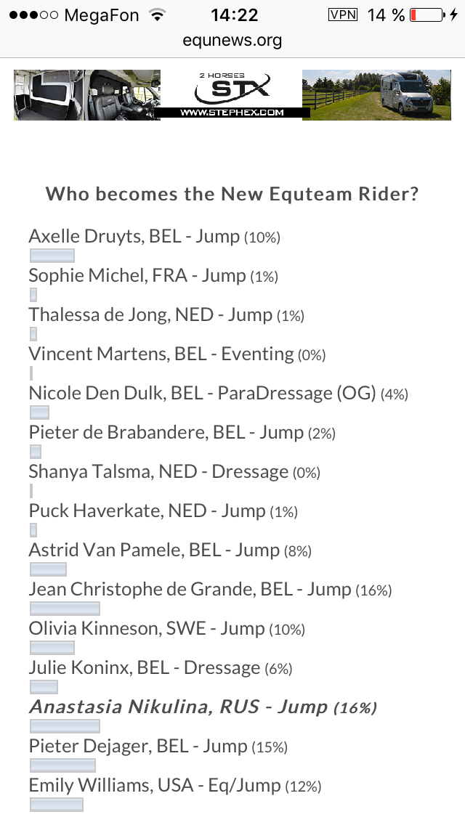Click the result bar under Olivia Kinneson
This screenshot has width=465, height=825.
click(x=52, y=649)
